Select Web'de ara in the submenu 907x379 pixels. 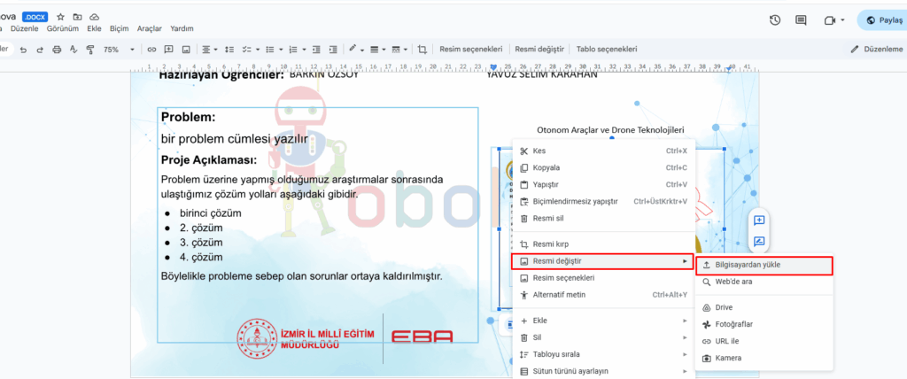tap(764, 282)
